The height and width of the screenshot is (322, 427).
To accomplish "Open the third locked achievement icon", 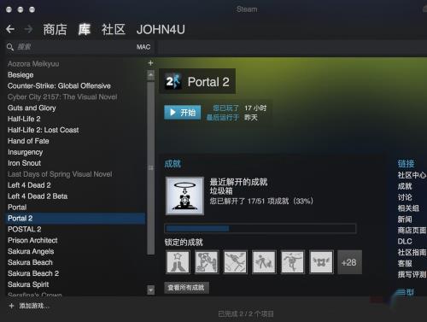I will point(235,262).
